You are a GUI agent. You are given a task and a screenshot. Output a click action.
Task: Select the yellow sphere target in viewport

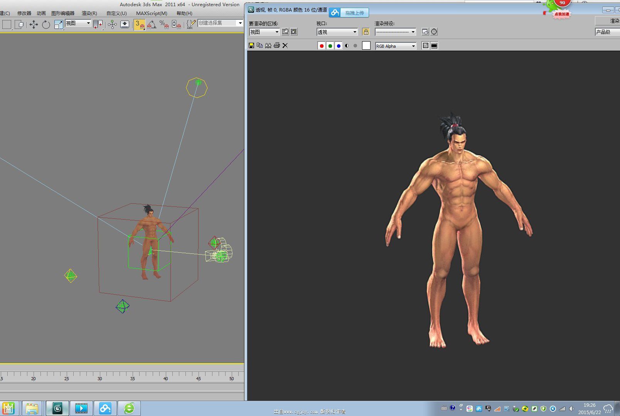pyautogui.click(x=197, y=87)
